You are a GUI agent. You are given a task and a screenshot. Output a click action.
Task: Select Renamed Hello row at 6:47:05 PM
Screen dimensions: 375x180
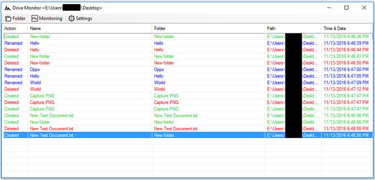188,76
